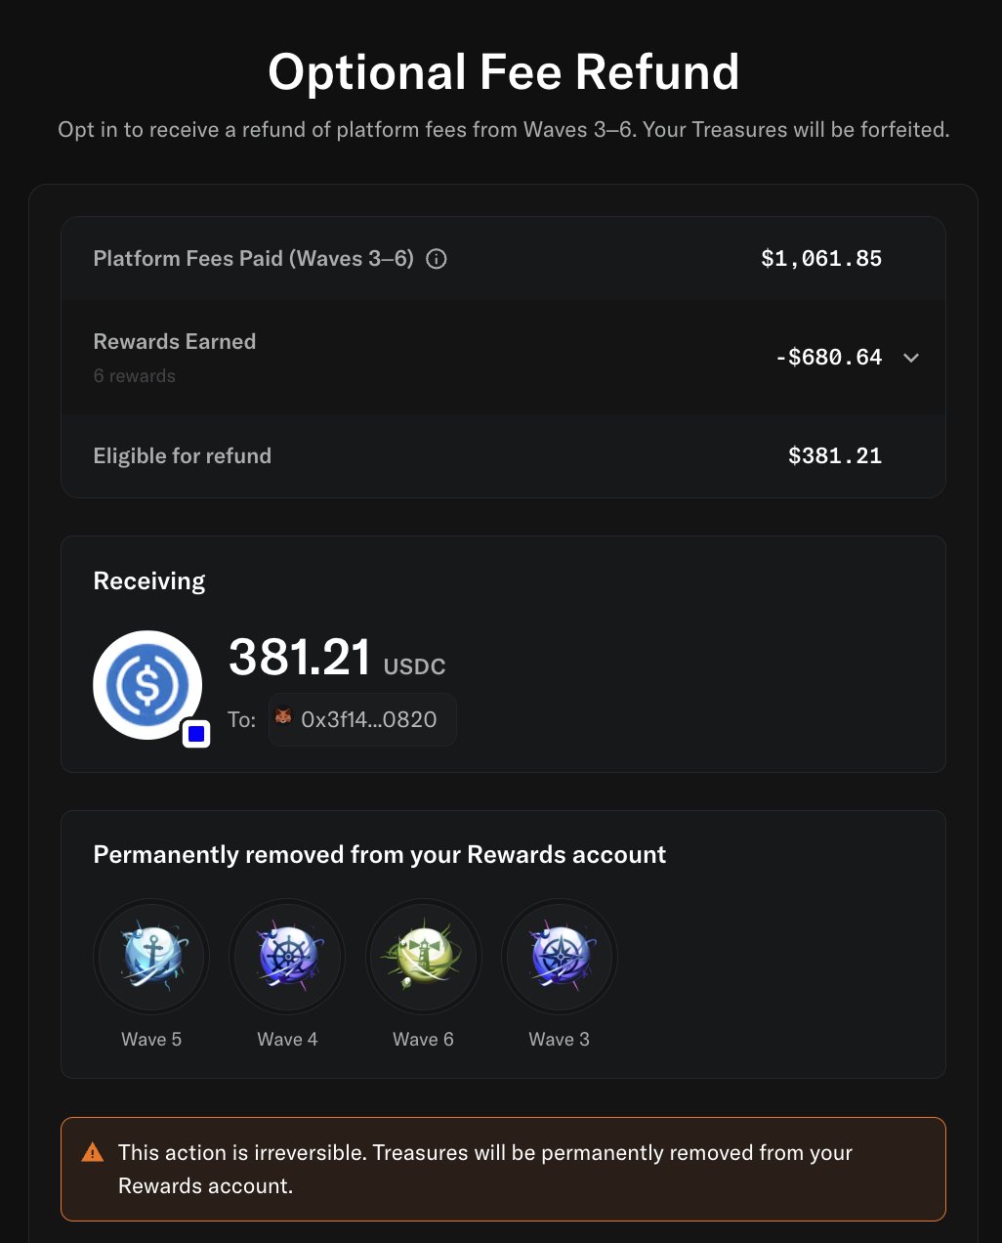This screenshot has height=1243, width=1002.
Task: Select the Wave 6 lighthouse treasure icon
Action: click(423, 957)
